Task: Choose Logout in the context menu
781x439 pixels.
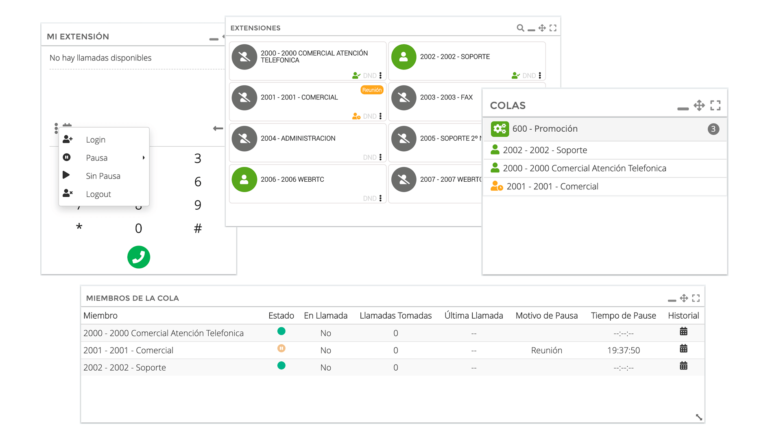Action: pyautogui.click(x=104, y=194)
